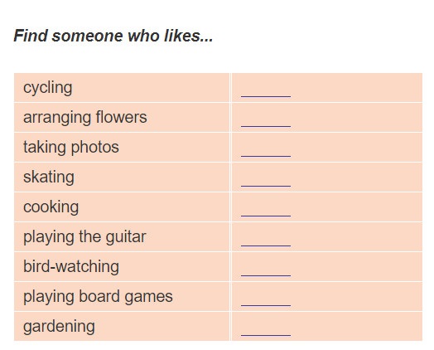Select the 'playing board games' text cell
Screen dimensions: 434x350
pyautogui.click(x=122, y=297)
